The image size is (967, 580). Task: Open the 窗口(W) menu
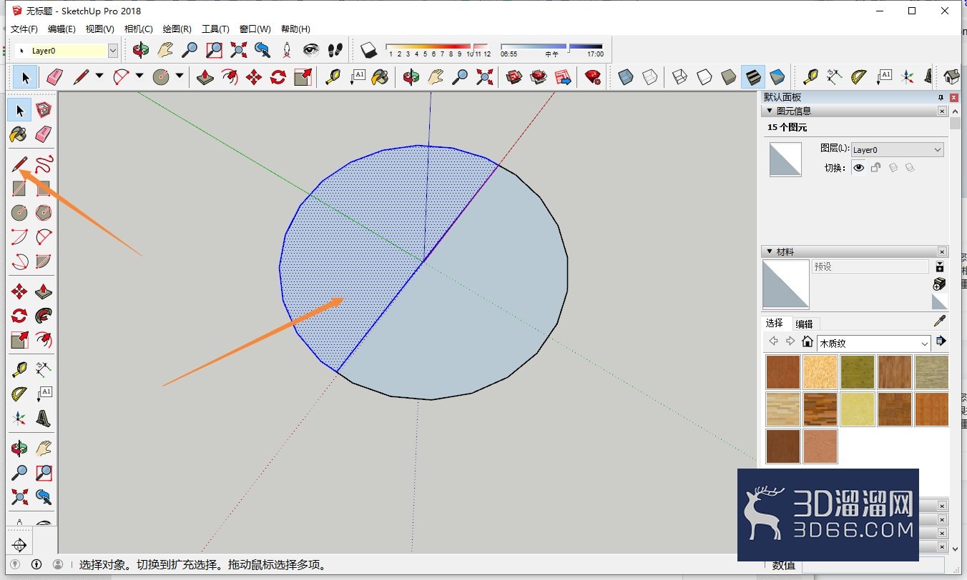255,29
